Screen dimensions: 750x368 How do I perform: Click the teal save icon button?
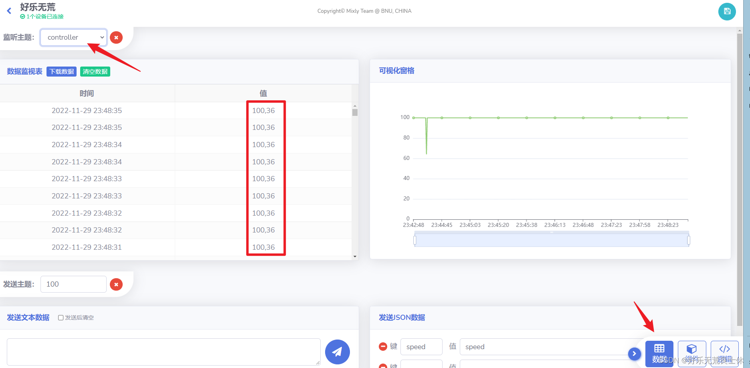point(727,12)
